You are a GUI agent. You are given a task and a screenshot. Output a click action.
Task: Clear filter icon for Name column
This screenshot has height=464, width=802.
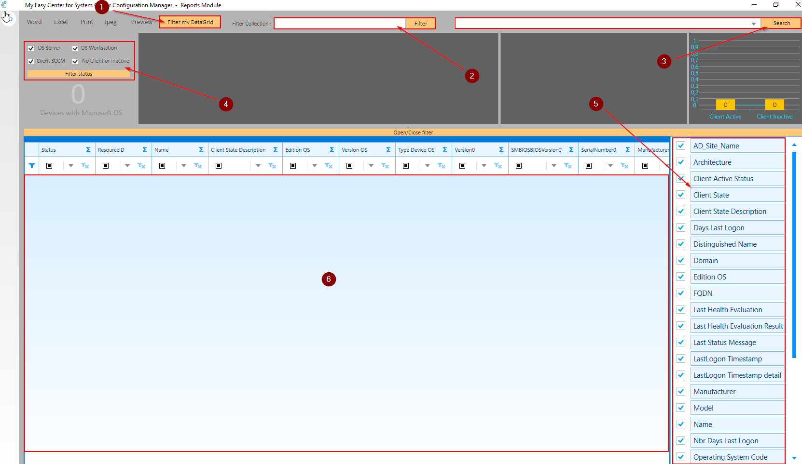[x=198, y=166]
